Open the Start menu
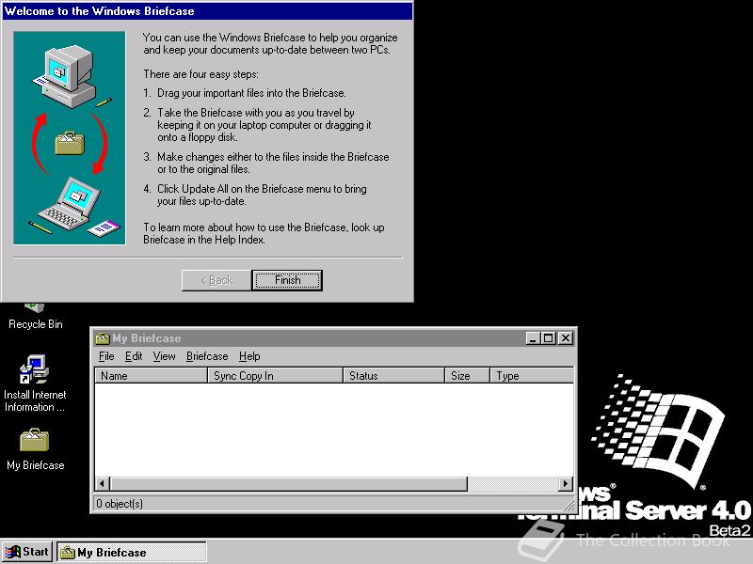753x564 pixels. tap(27, 552)
